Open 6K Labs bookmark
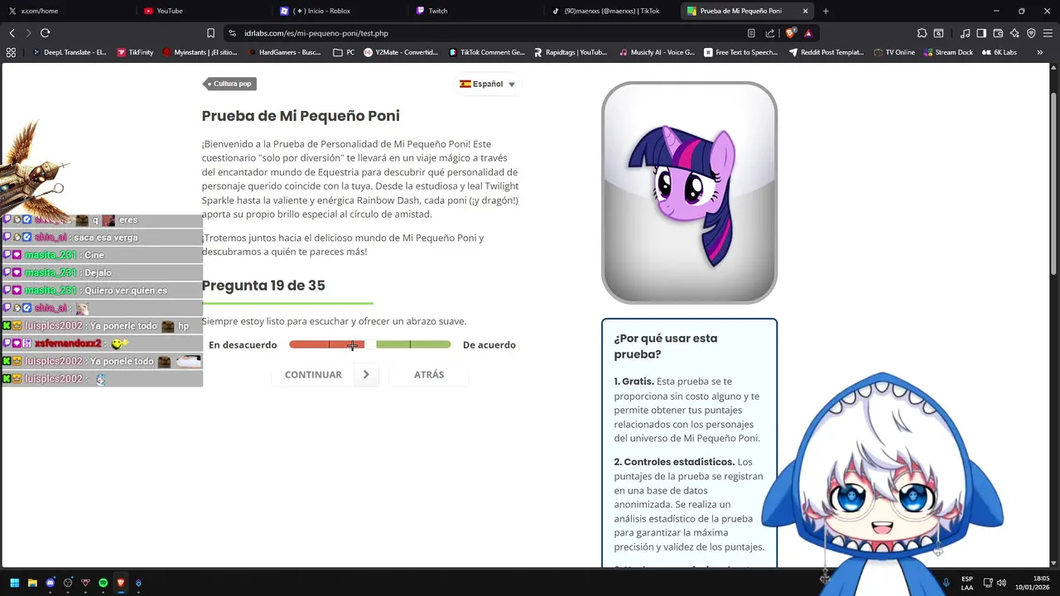 click(1000, 52)
